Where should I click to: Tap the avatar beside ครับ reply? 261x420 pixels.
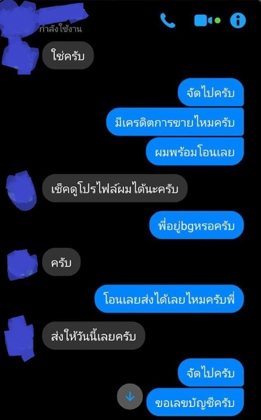point(22,265)
